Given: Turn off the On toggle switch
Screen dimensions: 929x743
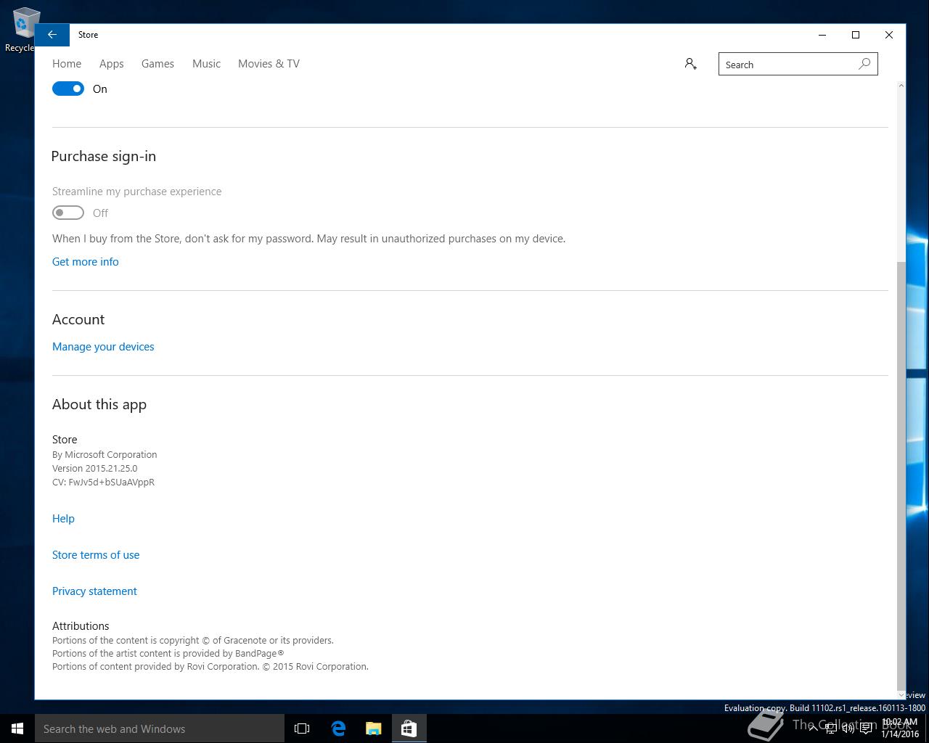Looking at the screenshot, I should tap(68, 89).
